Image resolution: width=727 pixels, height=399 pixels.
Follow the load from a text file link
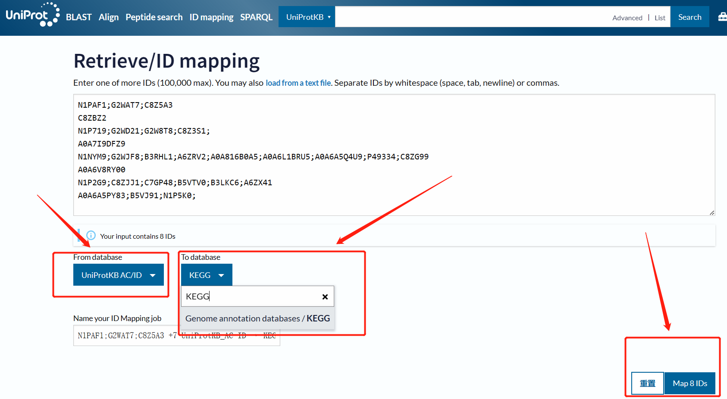[298, 83]
